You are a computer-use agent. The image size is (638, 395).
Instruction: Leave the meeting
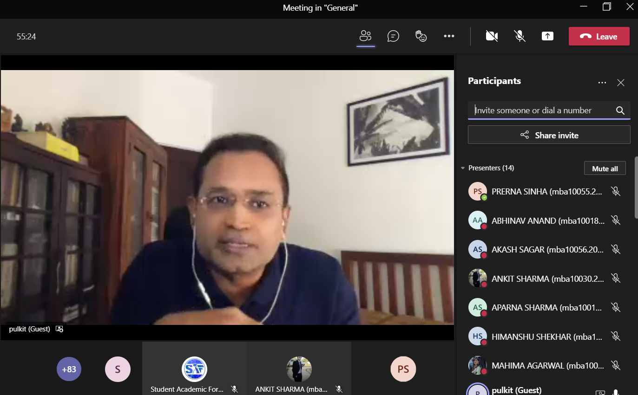(x=599, y=37)
